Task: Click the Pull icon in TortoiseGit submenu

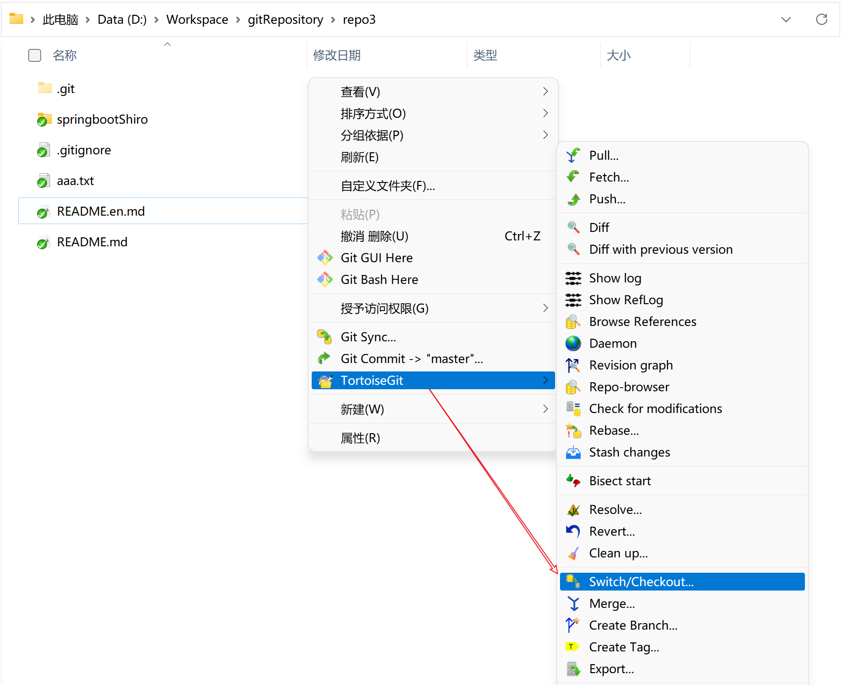Action: pyautogui.click(x=573, y=155)
